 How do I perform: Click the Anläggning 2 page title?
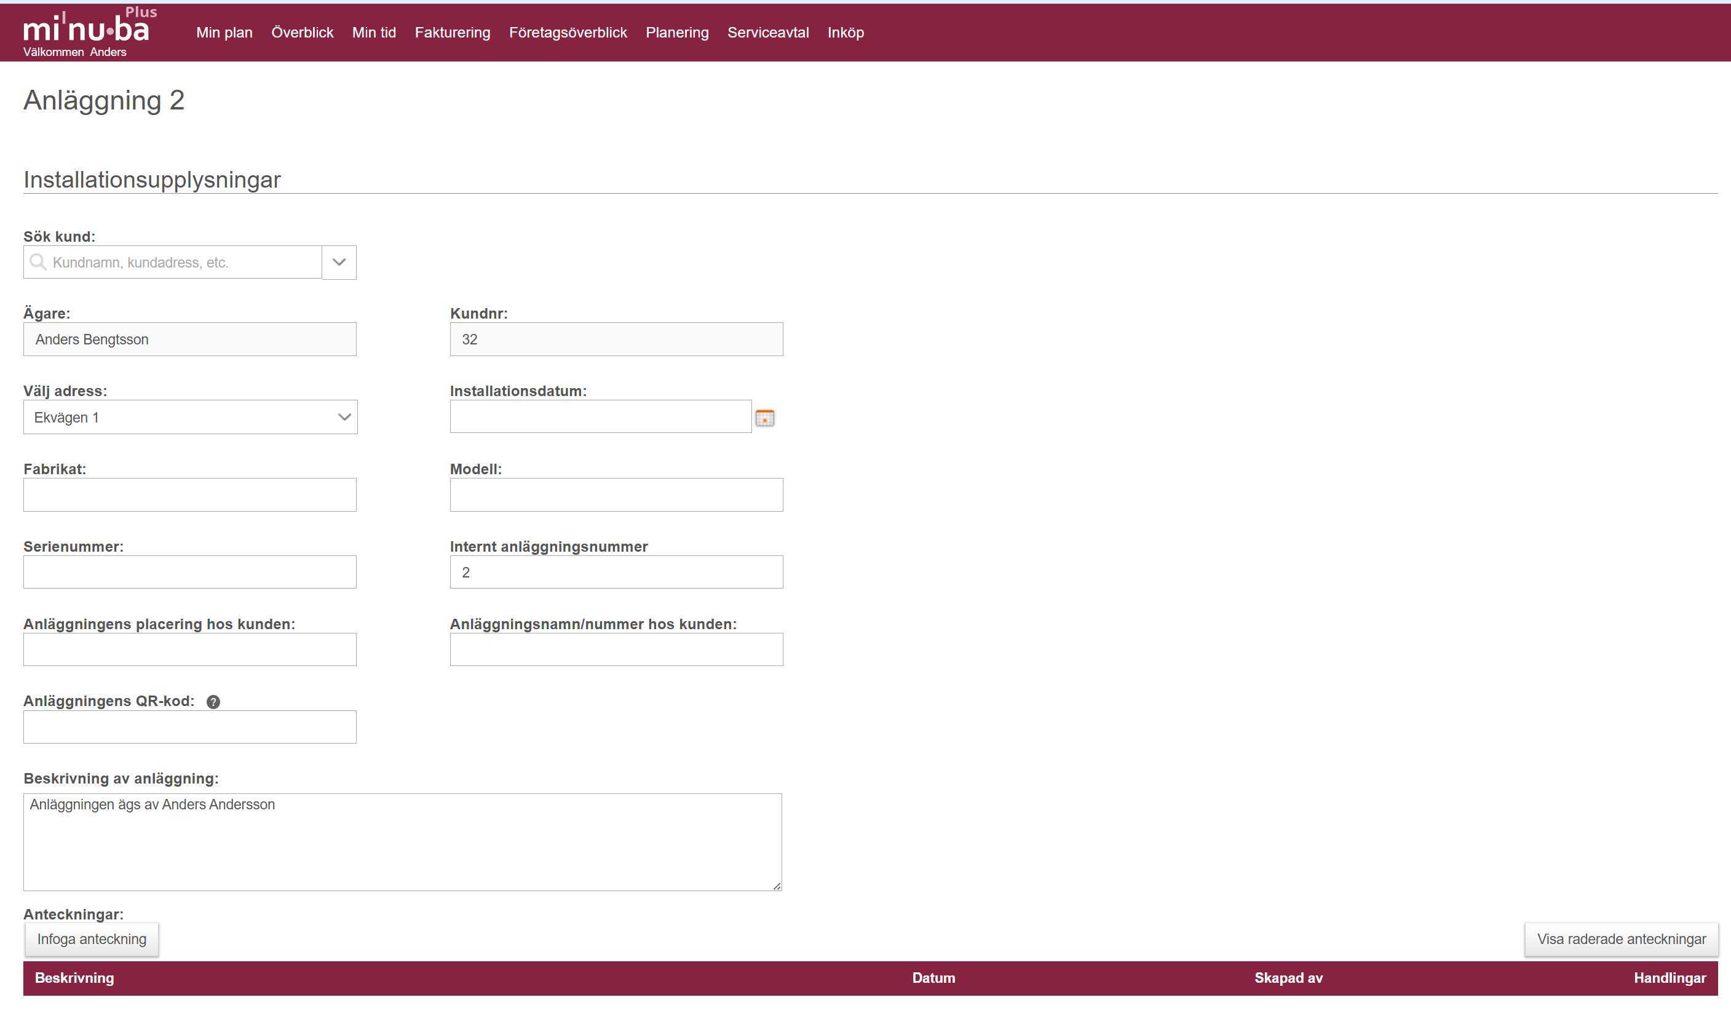104,101
